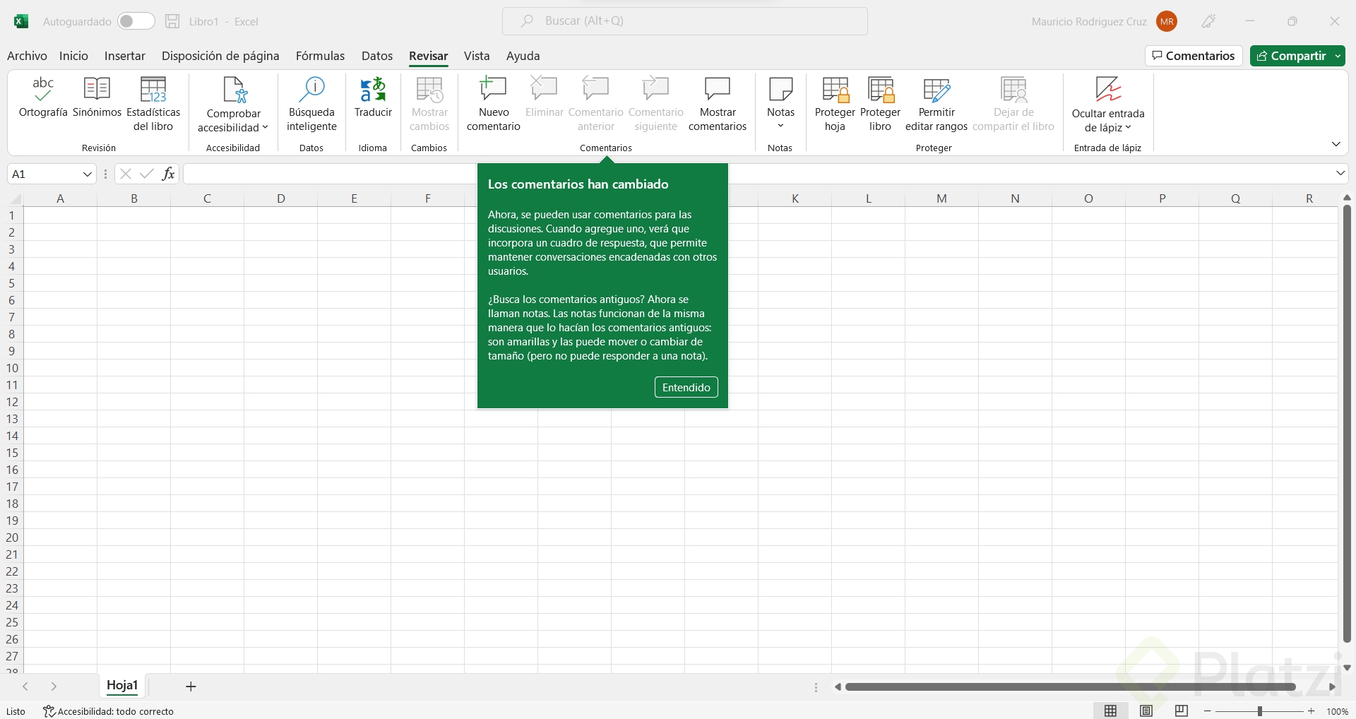Viewport: 1356px width, 719px height.
Task: Open Búsqueda inteligente
Action: pyautogui.click(x=311, y=102)
